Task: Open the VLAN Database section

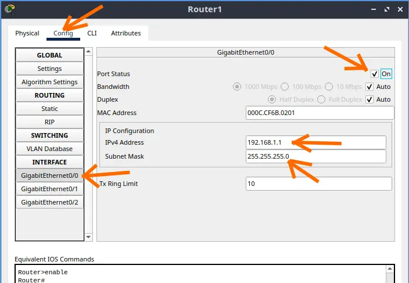Action: tap(49, 149)
